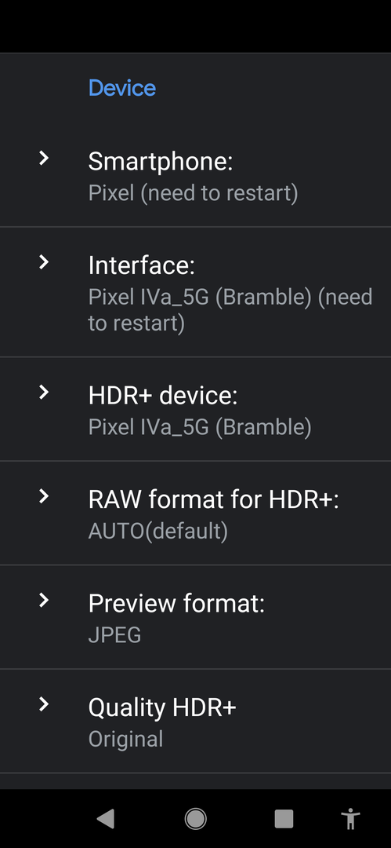
Task: Tap the 'Pixel (need to restart)' value
Action: pyautogui.click(x=193, y=194)
